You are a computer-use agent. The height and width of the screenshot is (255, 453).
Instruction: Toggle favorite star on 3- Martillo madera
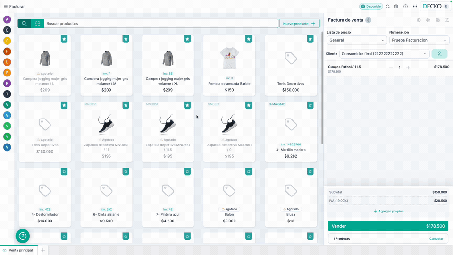pos(310,105)
